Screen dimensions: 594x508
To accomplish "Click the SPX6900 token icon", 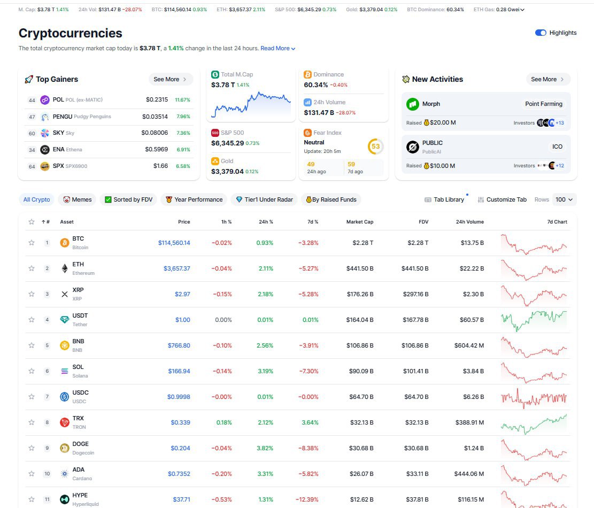I will pos(45,166).
